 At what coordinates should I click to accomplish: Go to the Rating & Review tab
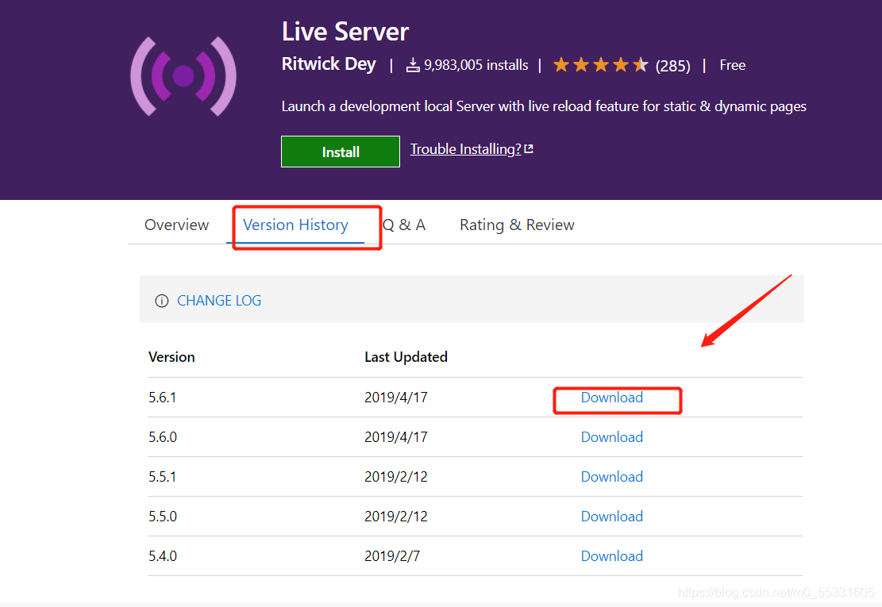(517, 225)
